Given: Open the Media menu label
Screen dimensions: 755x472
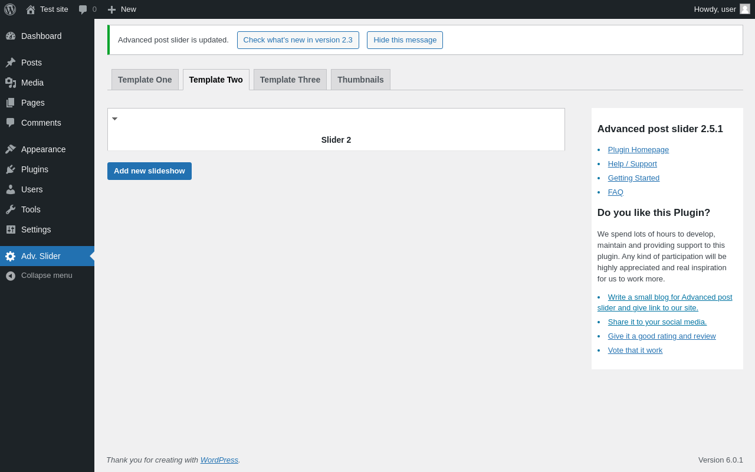Looking at the screenshot, I should pos(32,83).
